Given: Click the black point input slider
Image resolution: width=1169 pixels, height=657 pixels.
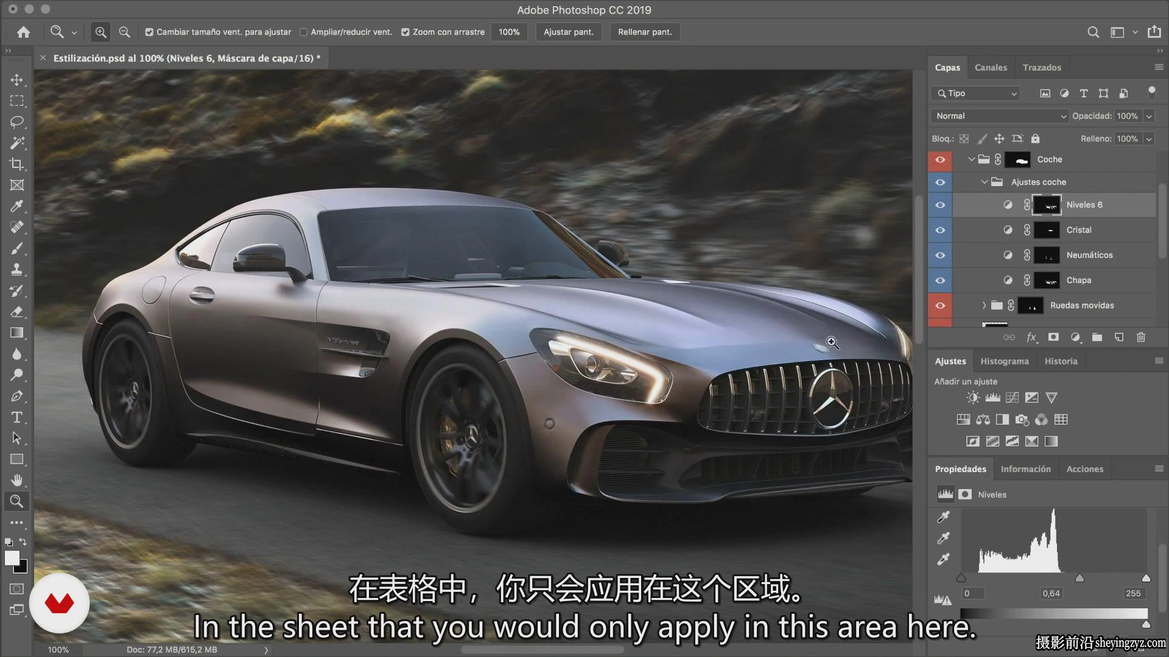Looking at the screenshot, I should coord(961,578).
